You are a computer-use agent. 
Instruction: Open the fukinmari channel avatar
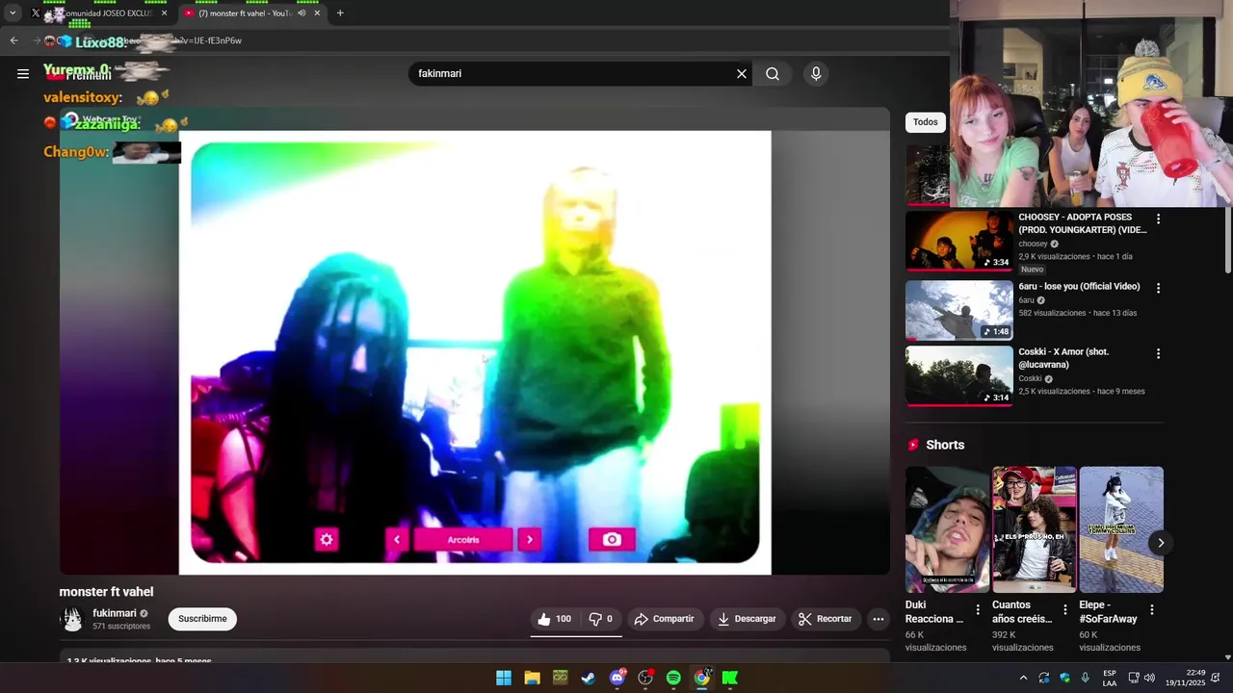[72, 619]
